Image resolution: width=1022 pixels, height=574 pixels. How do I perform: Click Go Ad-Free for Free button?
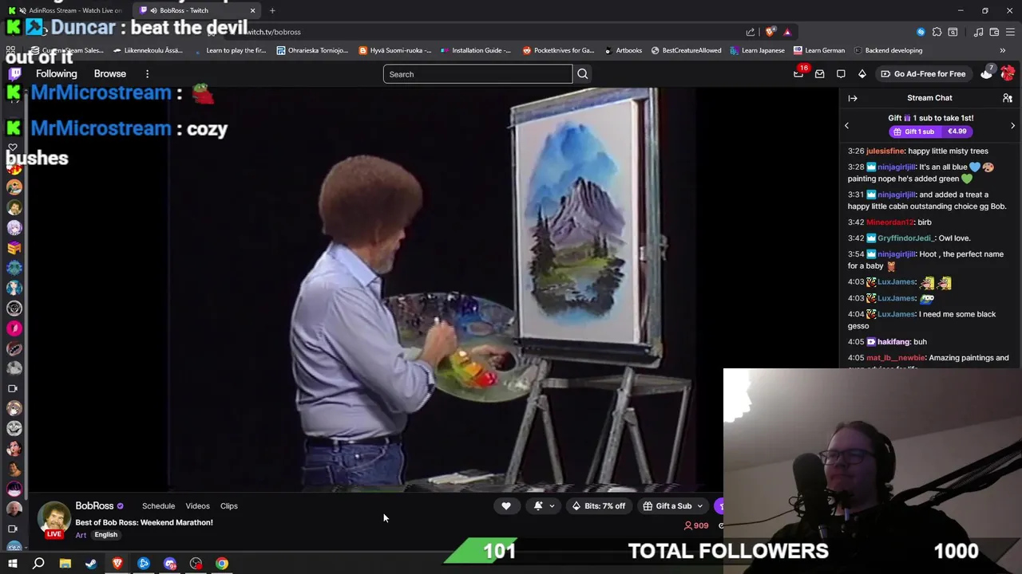(x=923, y=73)
